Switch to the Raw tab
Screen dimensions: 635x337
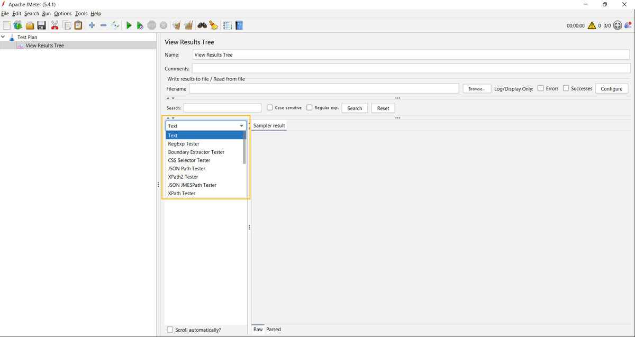click(x=258, y=329)
